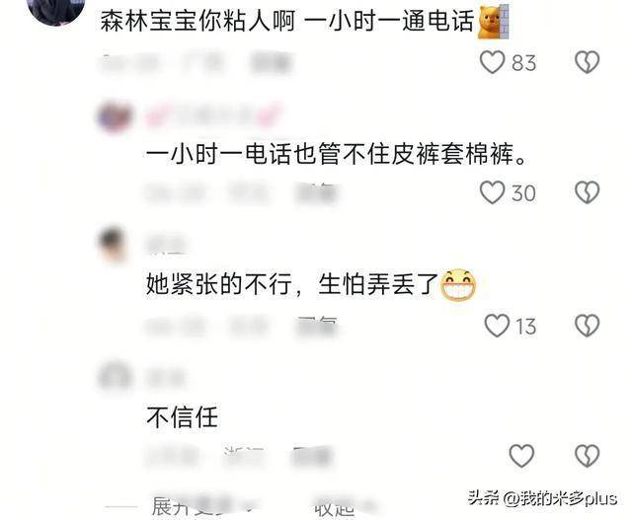Open avatar of the 不信任 replier
The height and width of the screenshot is (520, 632).
tap(115, 375)
